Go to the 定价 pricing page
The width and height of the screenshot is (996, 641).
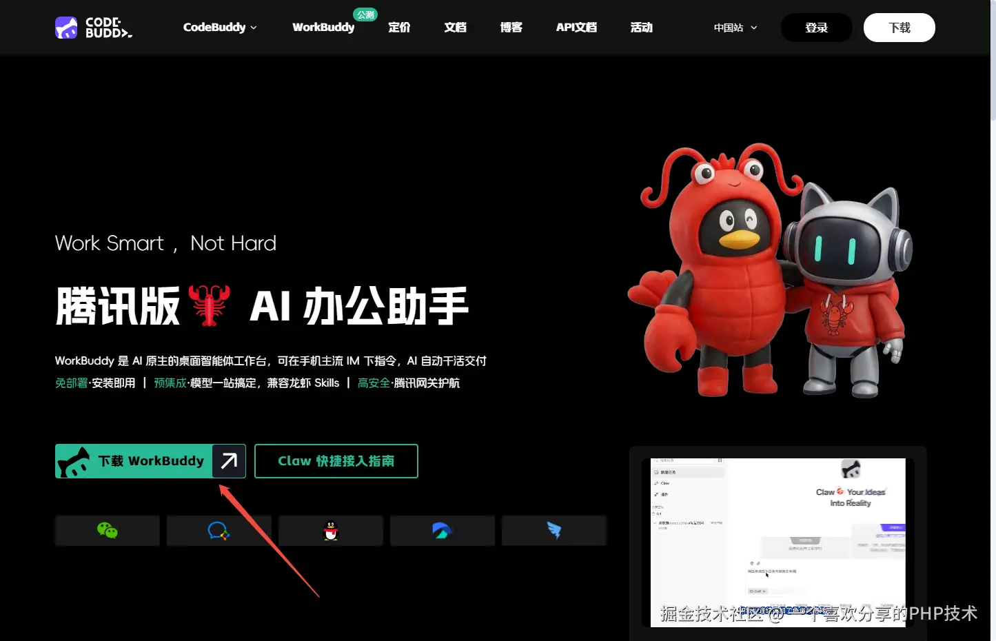point(399,28)
